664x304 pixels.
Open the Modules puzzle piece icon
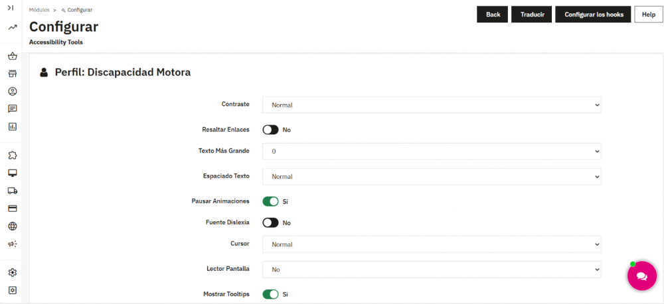12,156
